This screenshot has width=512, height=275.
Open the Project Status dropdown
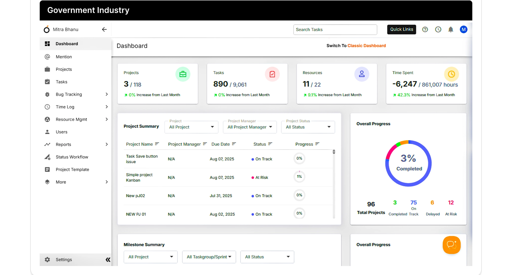(308, 127)
